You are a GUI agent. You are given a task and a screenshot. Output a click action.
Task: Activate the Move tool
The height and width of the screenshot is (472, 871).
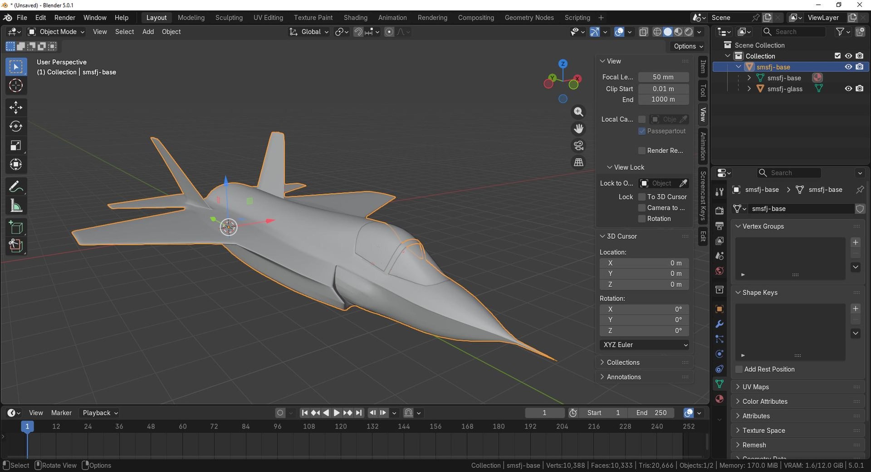[16, 108]
